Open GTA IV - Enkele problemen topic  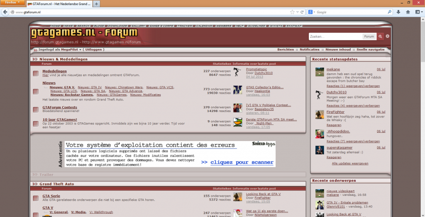coord(347,202)
